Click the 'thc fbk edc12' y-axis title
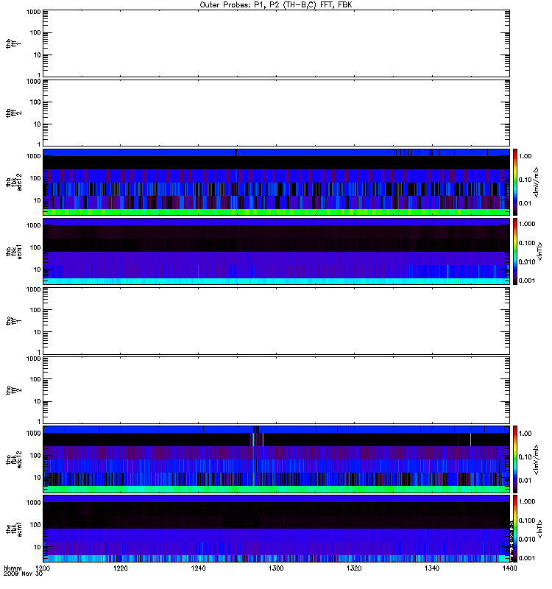This screenshot has height=589, width=552. coord(14,459)
